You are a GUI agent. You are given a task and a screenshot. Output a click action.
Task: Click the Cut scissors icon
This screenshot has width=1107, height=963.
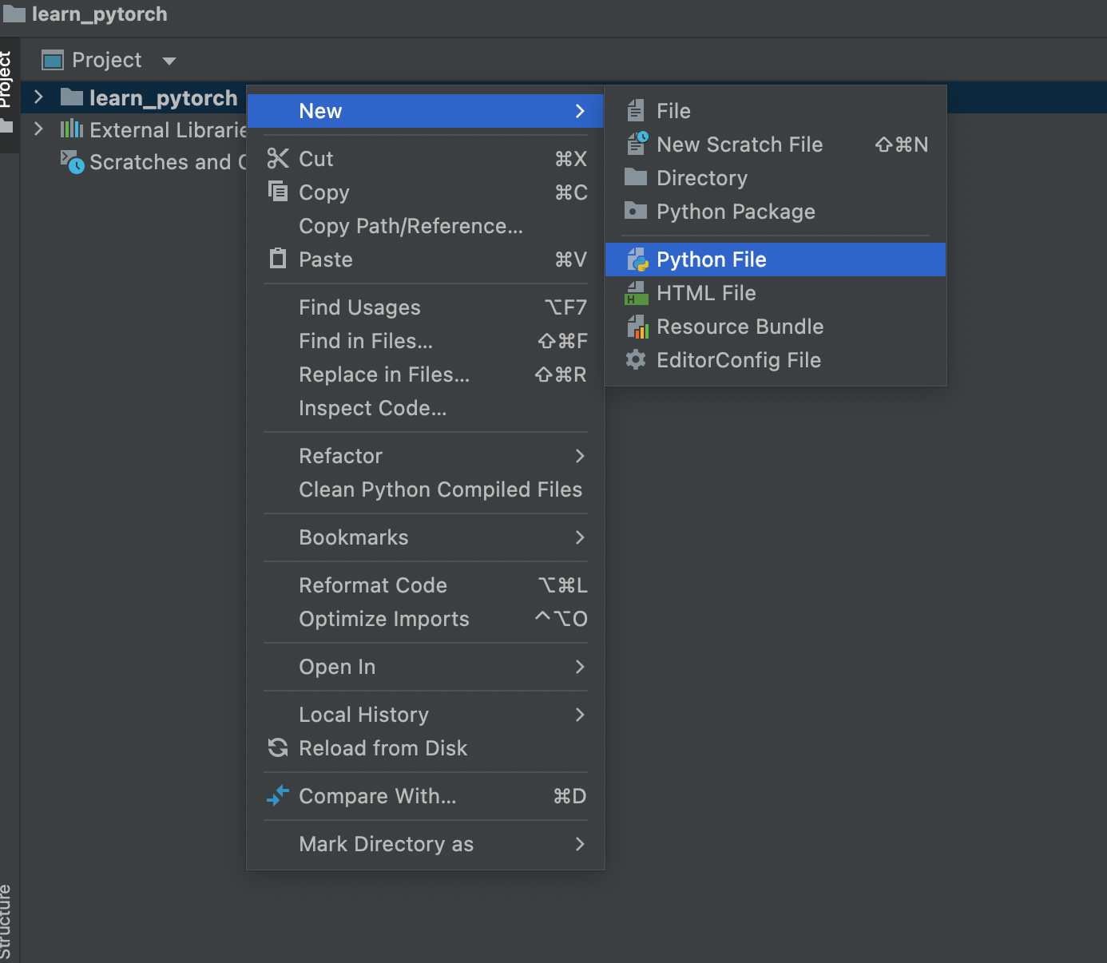(x=278, y=159)
